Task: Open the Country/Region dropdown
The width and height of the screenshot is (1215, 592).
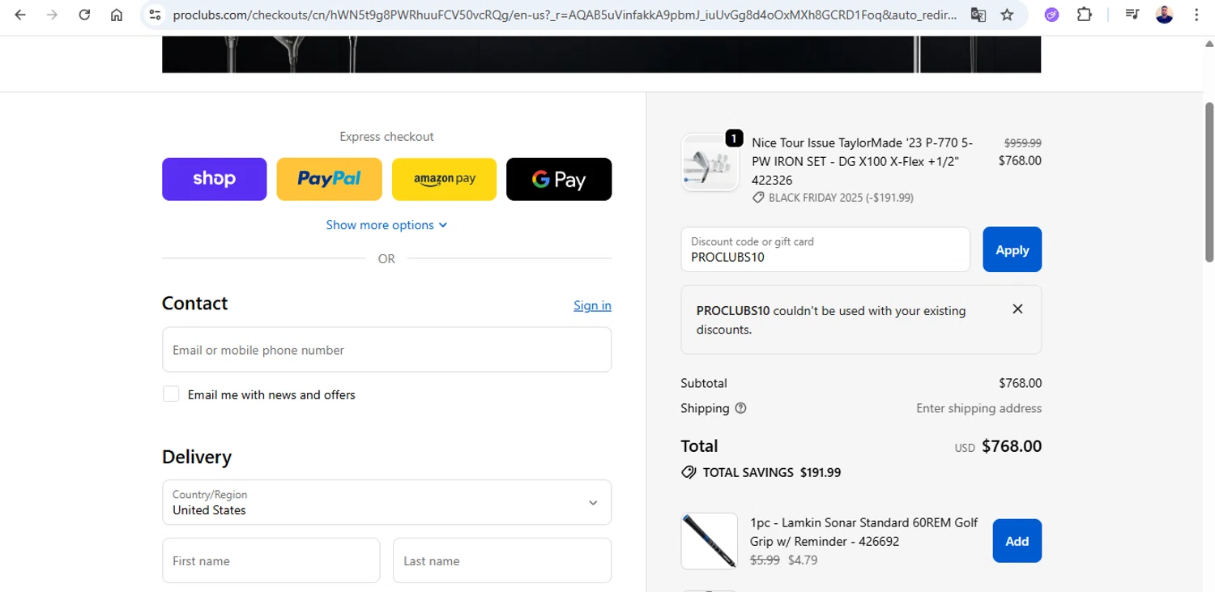Action: point(386,502)
